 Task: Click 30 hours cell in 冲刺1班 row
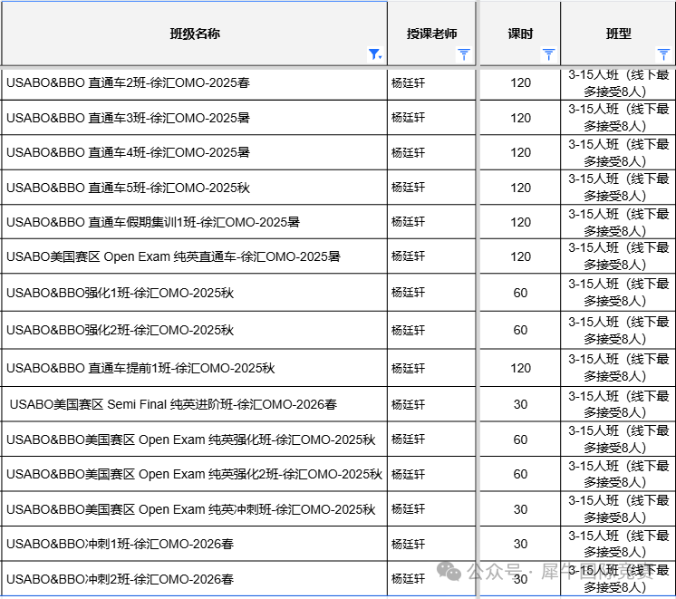tap(520, 544)
